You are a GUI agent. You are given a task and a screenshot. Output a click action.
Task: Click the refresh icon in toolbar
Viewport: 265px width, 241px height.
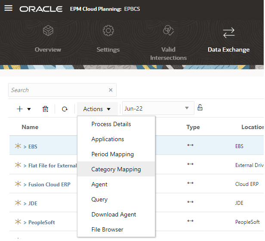[65, 109]
